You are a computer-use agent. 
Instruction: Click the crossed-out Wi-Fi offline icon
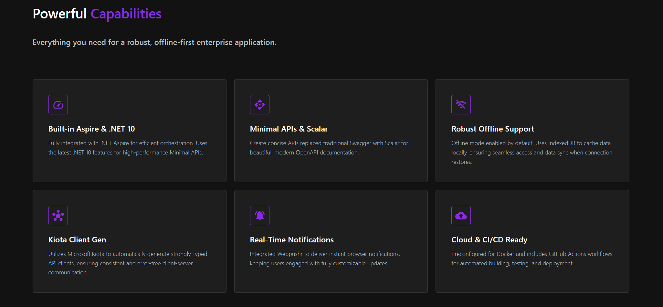(x=461, y=105)
